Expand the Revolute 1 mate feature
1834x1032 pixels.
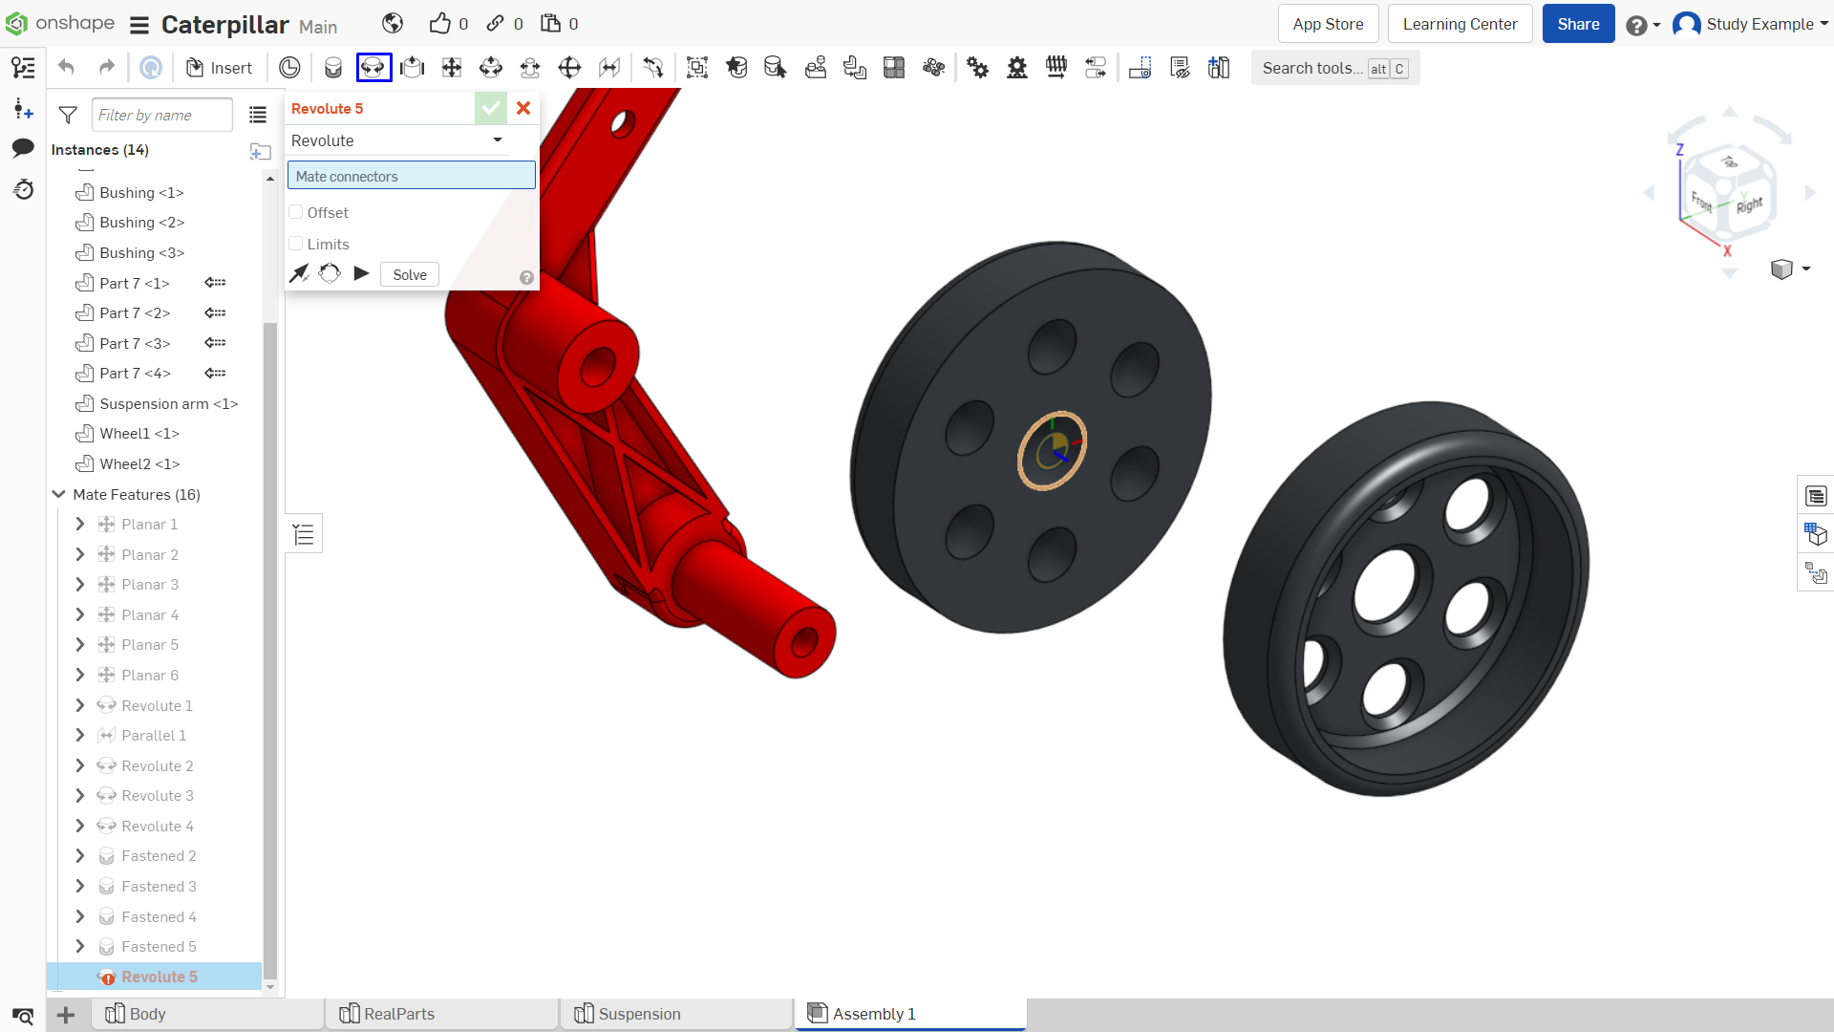coord(80,705)
